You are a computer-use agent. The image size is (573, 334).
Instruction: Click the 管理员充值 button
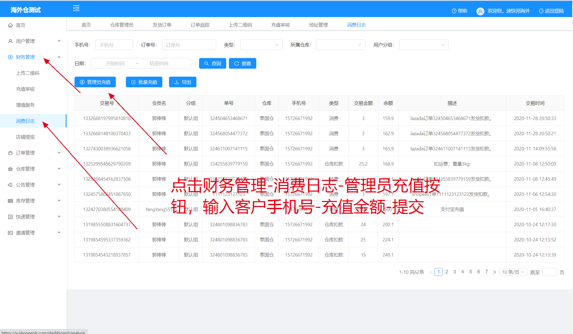95,82
